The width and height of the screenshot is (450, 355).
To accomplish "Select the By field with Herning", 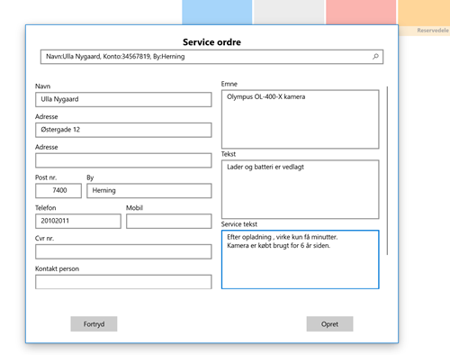I will (149, 191).
